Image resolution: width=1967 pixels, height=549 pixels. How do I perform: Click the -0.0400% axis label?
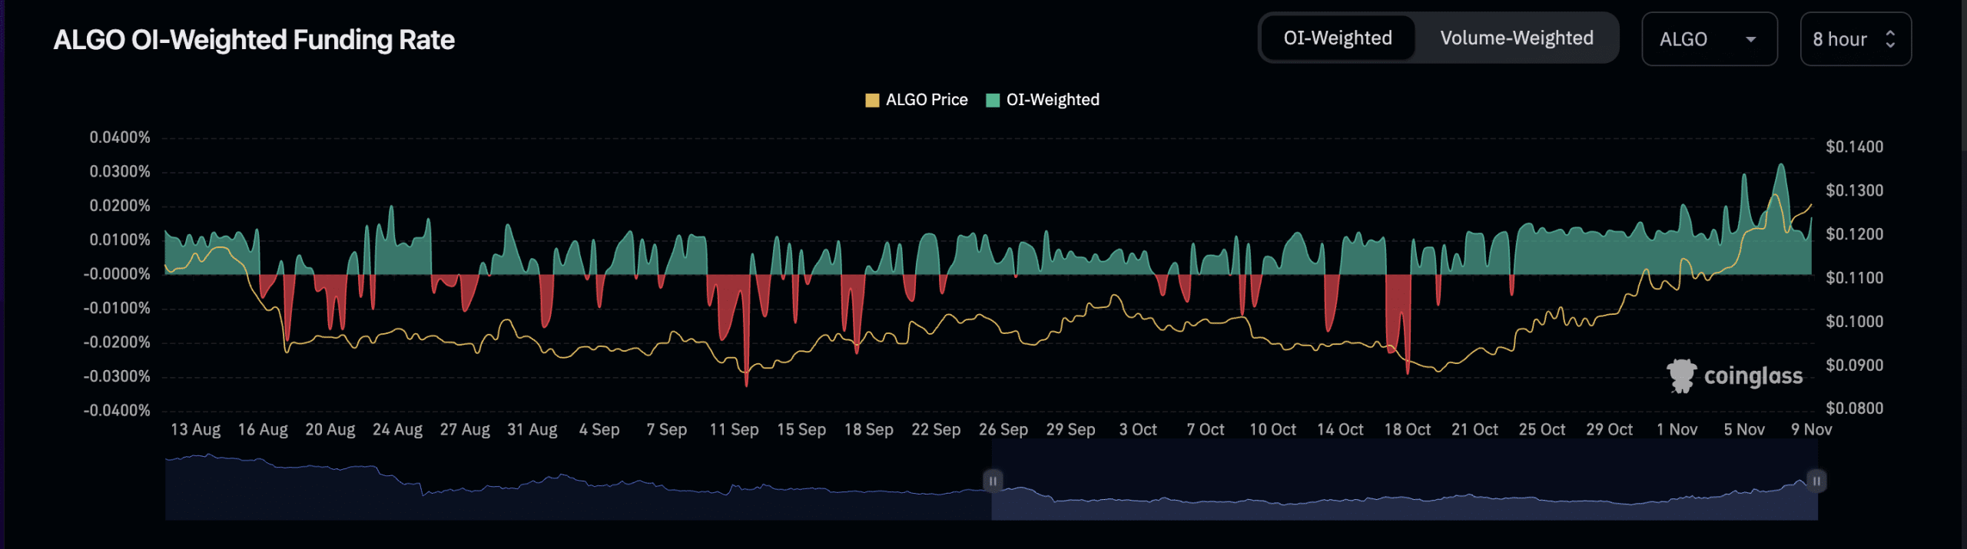pyautogui.click(x=117, y=411)
